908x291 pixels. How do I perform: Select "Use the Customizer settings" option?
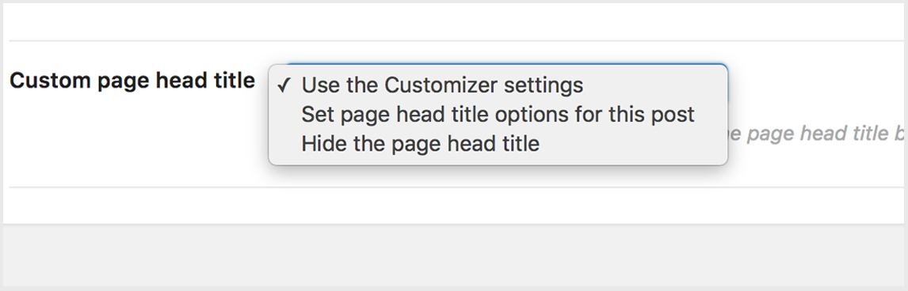tap(498, 85)
